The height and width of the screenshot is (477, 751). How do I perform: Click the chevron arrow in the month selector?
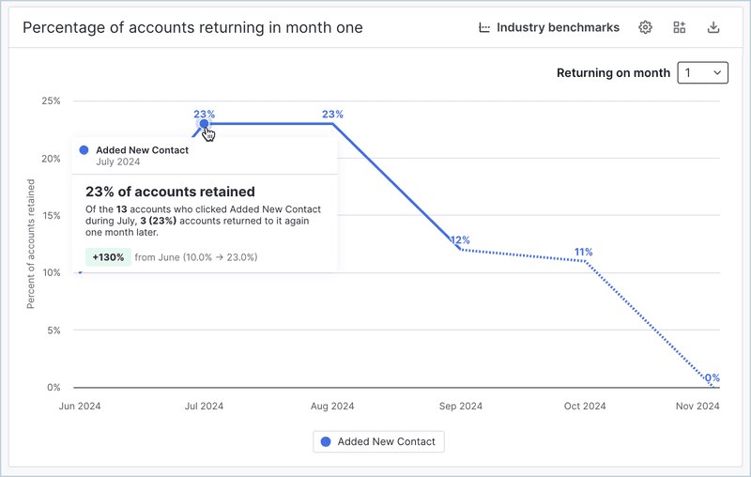click(717, 72)
